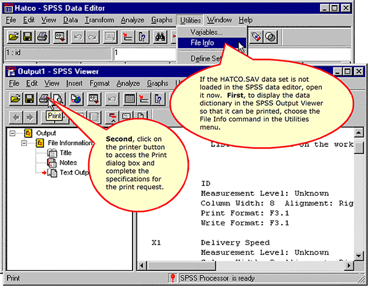Open Edit menu in Data Editor
The image size is (370, 287).
coord(29,20)
